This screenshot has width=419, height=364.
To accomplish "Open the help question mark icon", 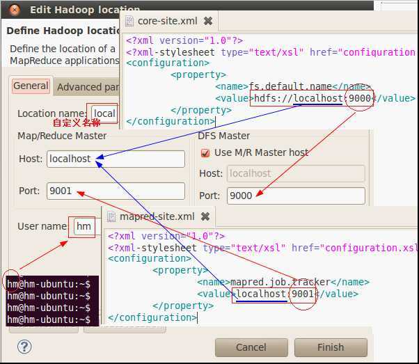I will pyautogui.click(x=24, y=347).
